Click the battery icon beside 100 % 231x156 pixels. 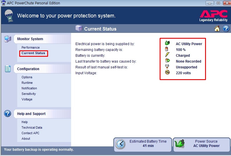click(167, 49)
